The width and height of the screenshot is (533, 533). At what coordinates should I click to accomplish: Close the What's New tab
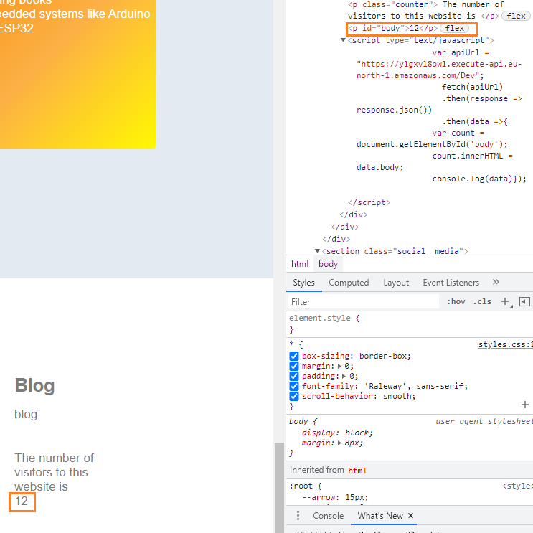click(x=410, y=516)
